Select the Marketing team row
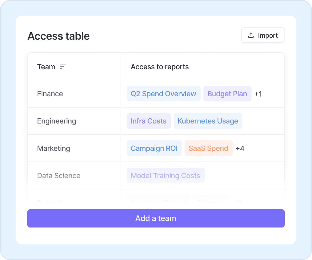This screenshot has width=312, height=260. (x=54, y=149)
